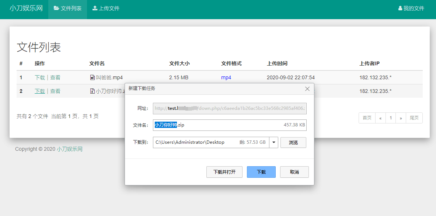
Task: Go to 我的文件 user page
Action: point(411,8)
